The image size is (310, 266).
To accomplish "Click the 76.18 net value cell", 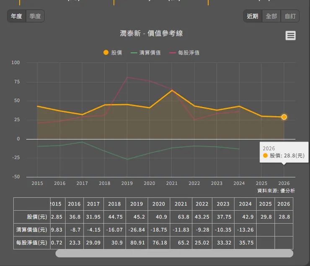I will [x=159, y=243].
